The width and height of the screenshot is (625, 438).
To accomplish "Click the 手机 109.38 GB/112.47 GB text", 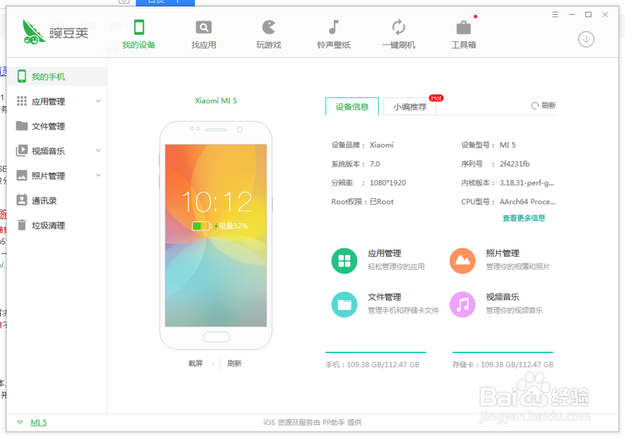I will [x=372, y=365].
